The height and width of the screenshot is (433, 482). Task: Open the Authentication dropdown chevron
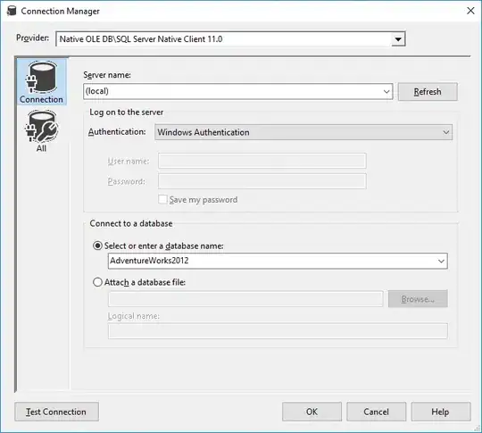coord(445,132)
